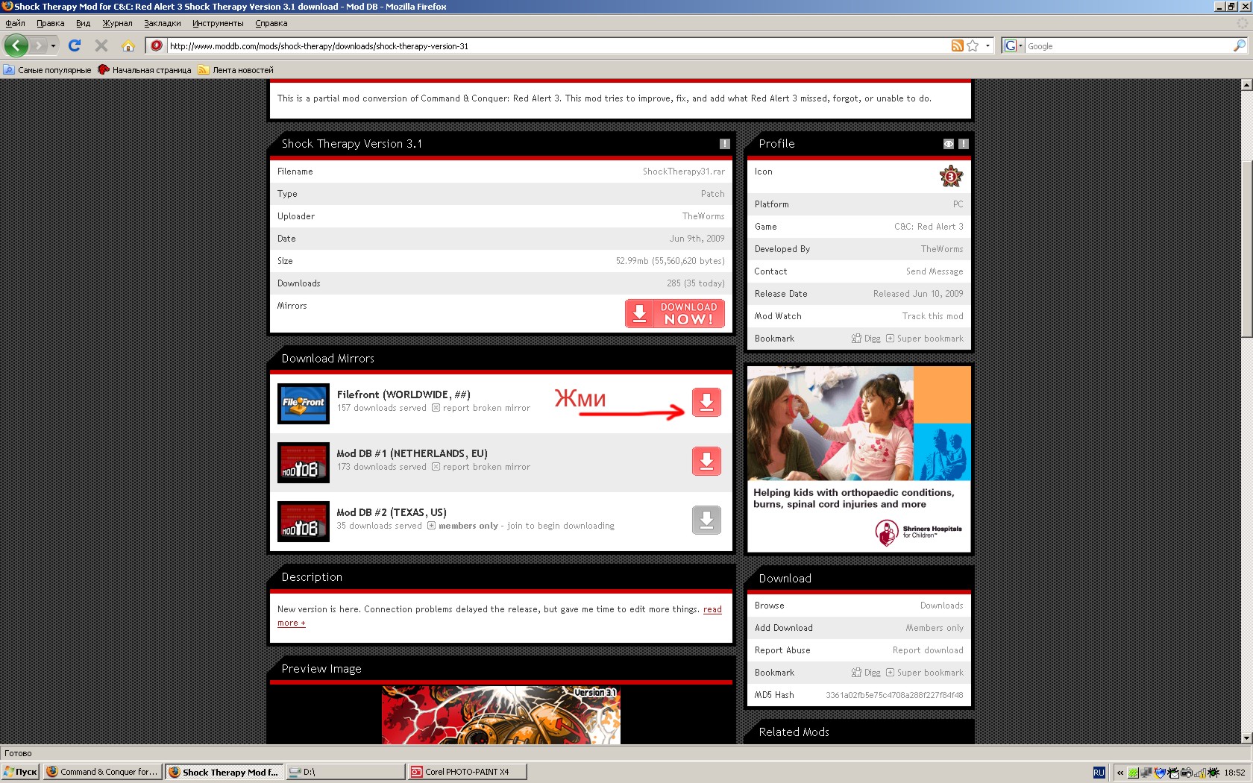Click the Send Message contact link
Viewport: 1253px width, 783px height.
click(935, 271)
